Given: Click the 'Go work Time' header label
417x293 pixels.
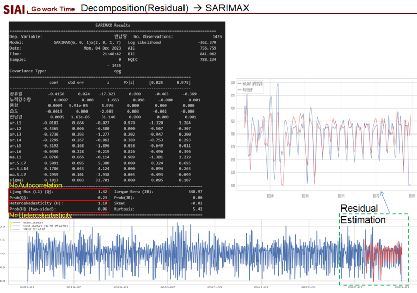Looking at the screenshot, I should tap(52, 9).
